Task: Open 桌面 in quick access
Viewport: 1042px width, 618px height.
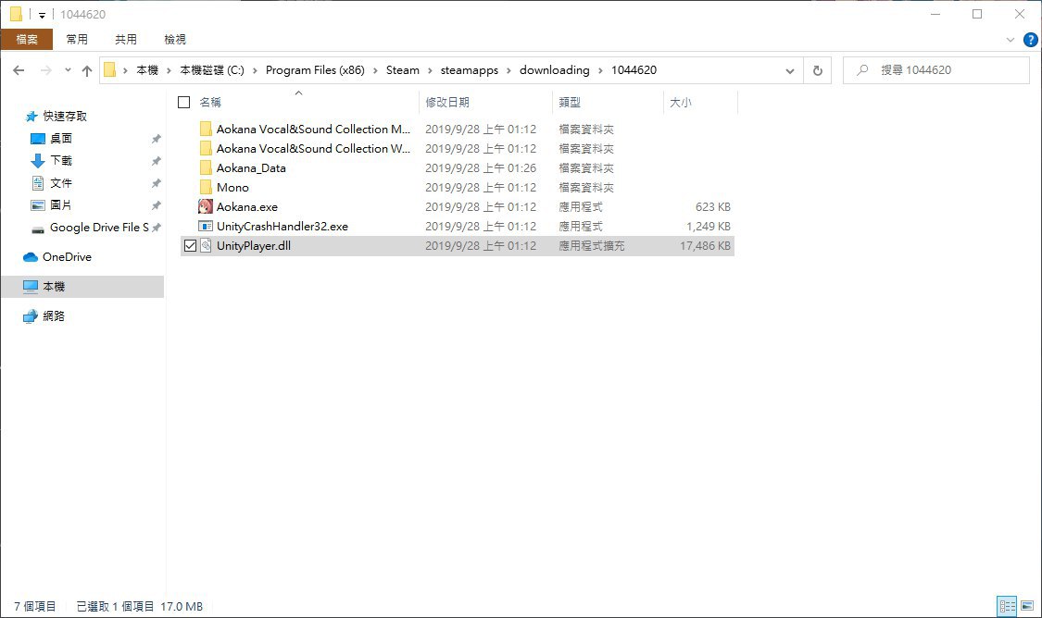Action: pyautogui.click(x=61, y=138)
